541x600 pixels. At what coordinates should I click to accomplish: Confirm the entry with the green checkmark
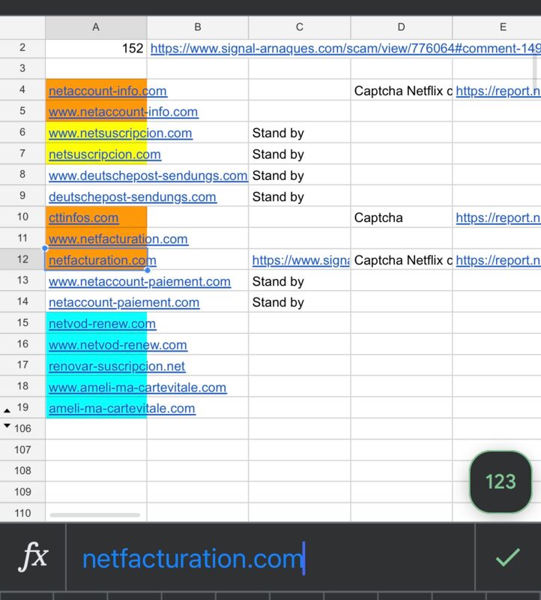[508, 557]
